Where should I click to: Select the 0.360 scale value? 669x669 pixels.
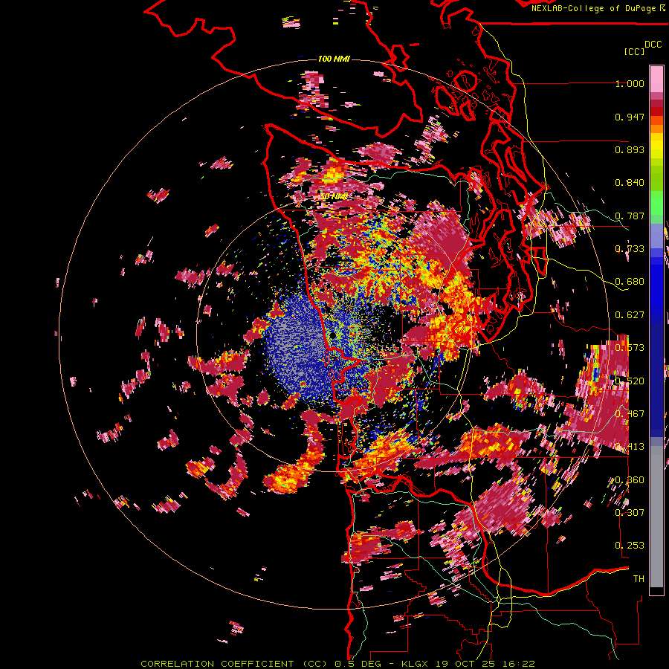pyautogui.click(x=630, y=480)
